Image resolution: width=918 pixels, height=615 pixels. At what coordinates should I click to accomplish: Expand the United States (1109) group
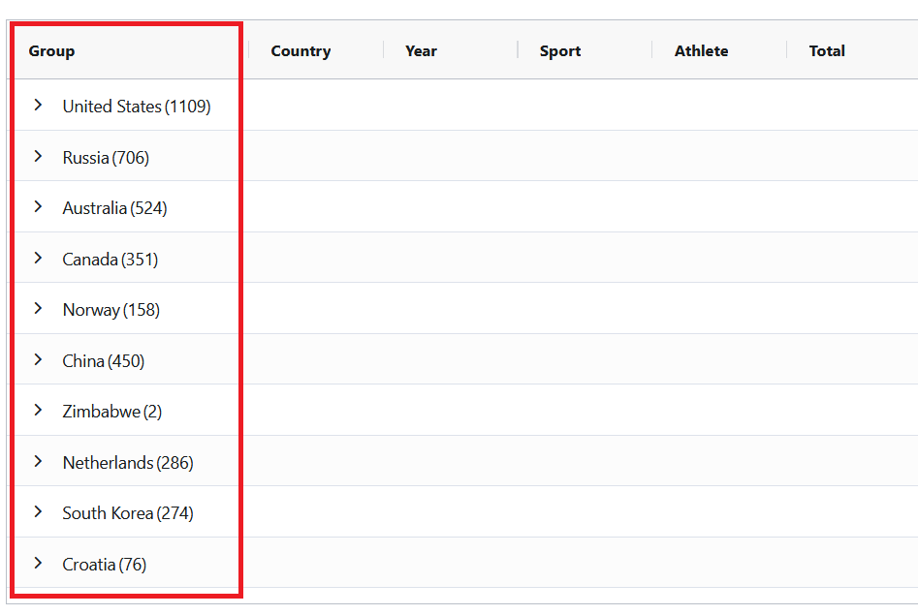(x=38, y=106)
